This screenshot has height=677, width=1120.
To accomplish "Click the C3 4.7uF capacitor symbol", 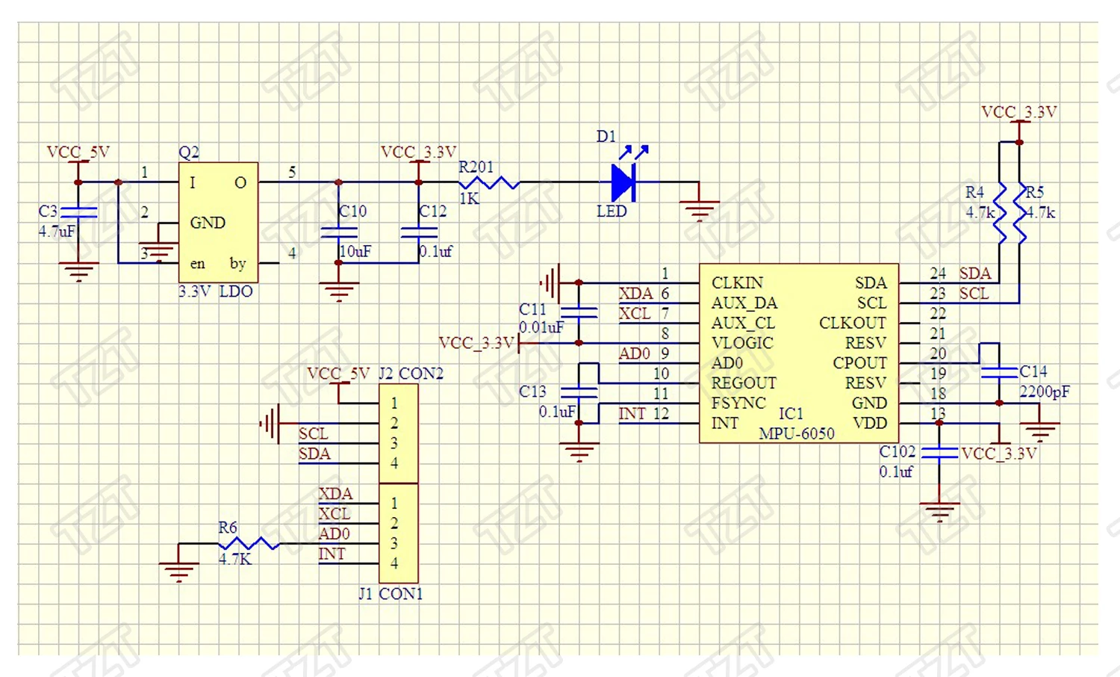I will tap(78, 211).
